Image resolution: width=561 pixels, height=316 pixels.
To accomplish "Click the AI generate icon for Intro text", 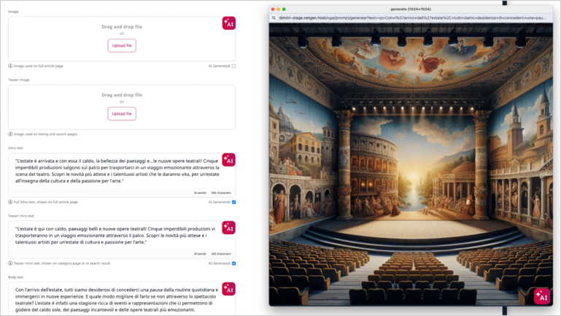I will [x=228, y=160].
